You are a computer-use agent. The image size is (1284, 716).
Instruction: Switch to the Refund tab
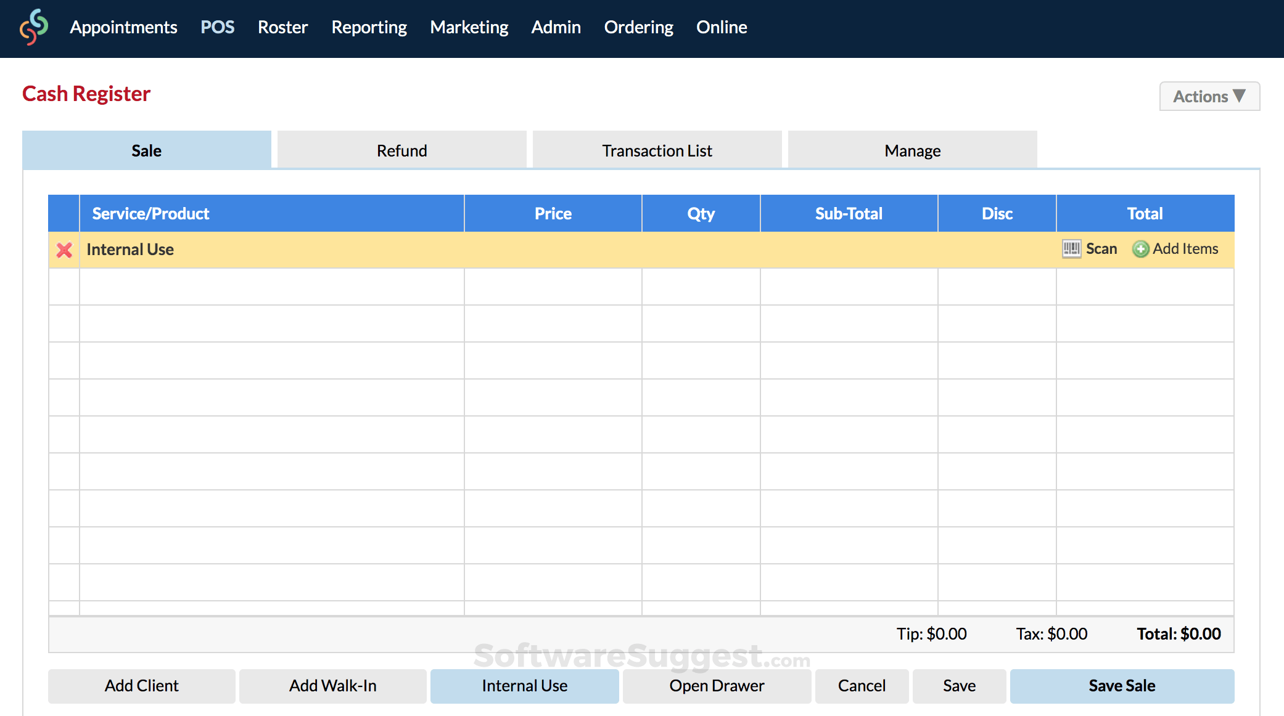pyautogui.click(x=401, y=150)
